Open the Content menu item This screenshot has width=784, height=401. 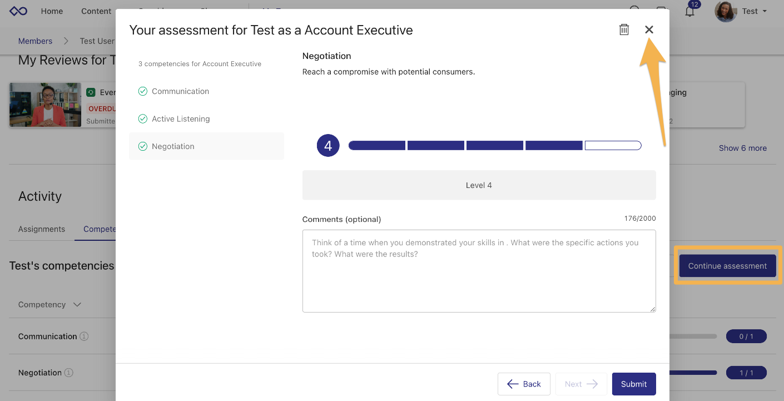pyautogui.click(x=96, y=11)
